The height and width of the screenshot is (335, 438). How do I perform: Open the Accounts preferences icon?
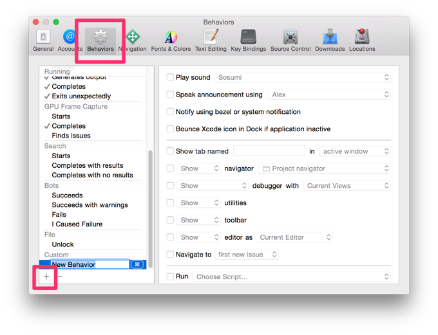(x=69, y=37)
